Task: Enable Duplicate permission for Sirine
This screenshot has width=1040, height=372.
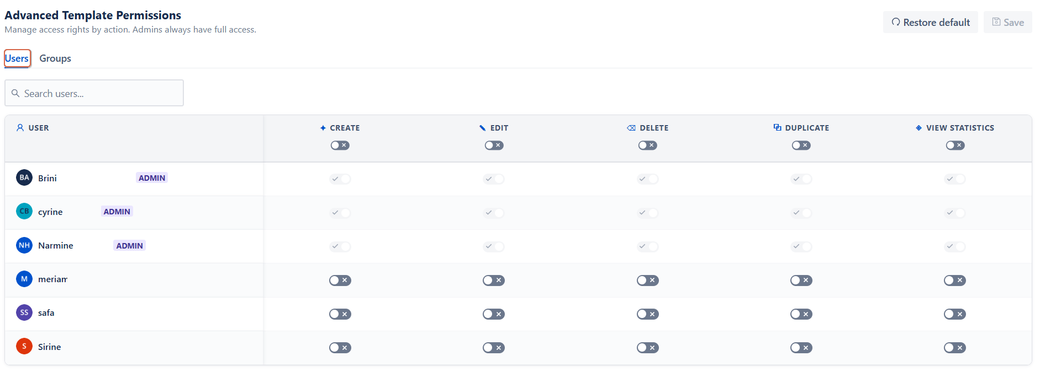Action: click(x=801, y=348)
